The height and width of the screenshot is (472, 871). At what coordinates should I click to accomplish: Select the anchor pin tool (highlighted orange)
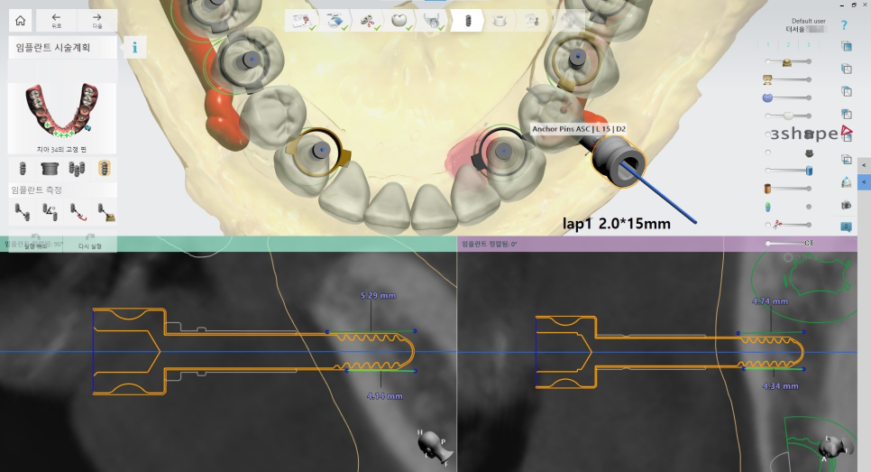point(105,168)
